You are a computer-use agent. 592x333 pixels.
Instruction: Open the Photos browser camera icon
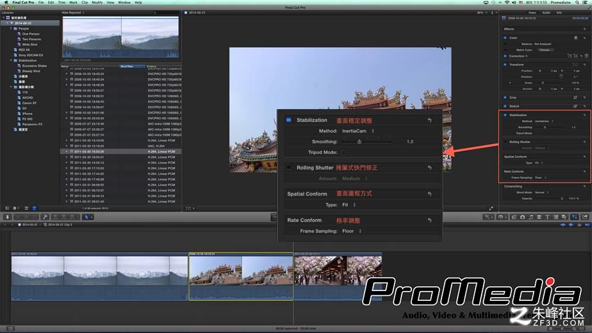522,217
